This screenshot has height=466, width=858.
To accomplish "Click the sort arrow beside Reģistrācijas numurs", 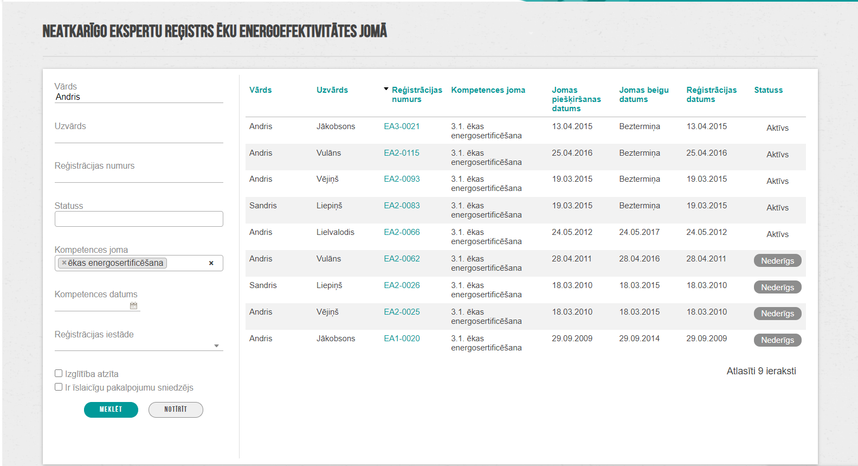I will pyautogui.click(x=386, y=89).
